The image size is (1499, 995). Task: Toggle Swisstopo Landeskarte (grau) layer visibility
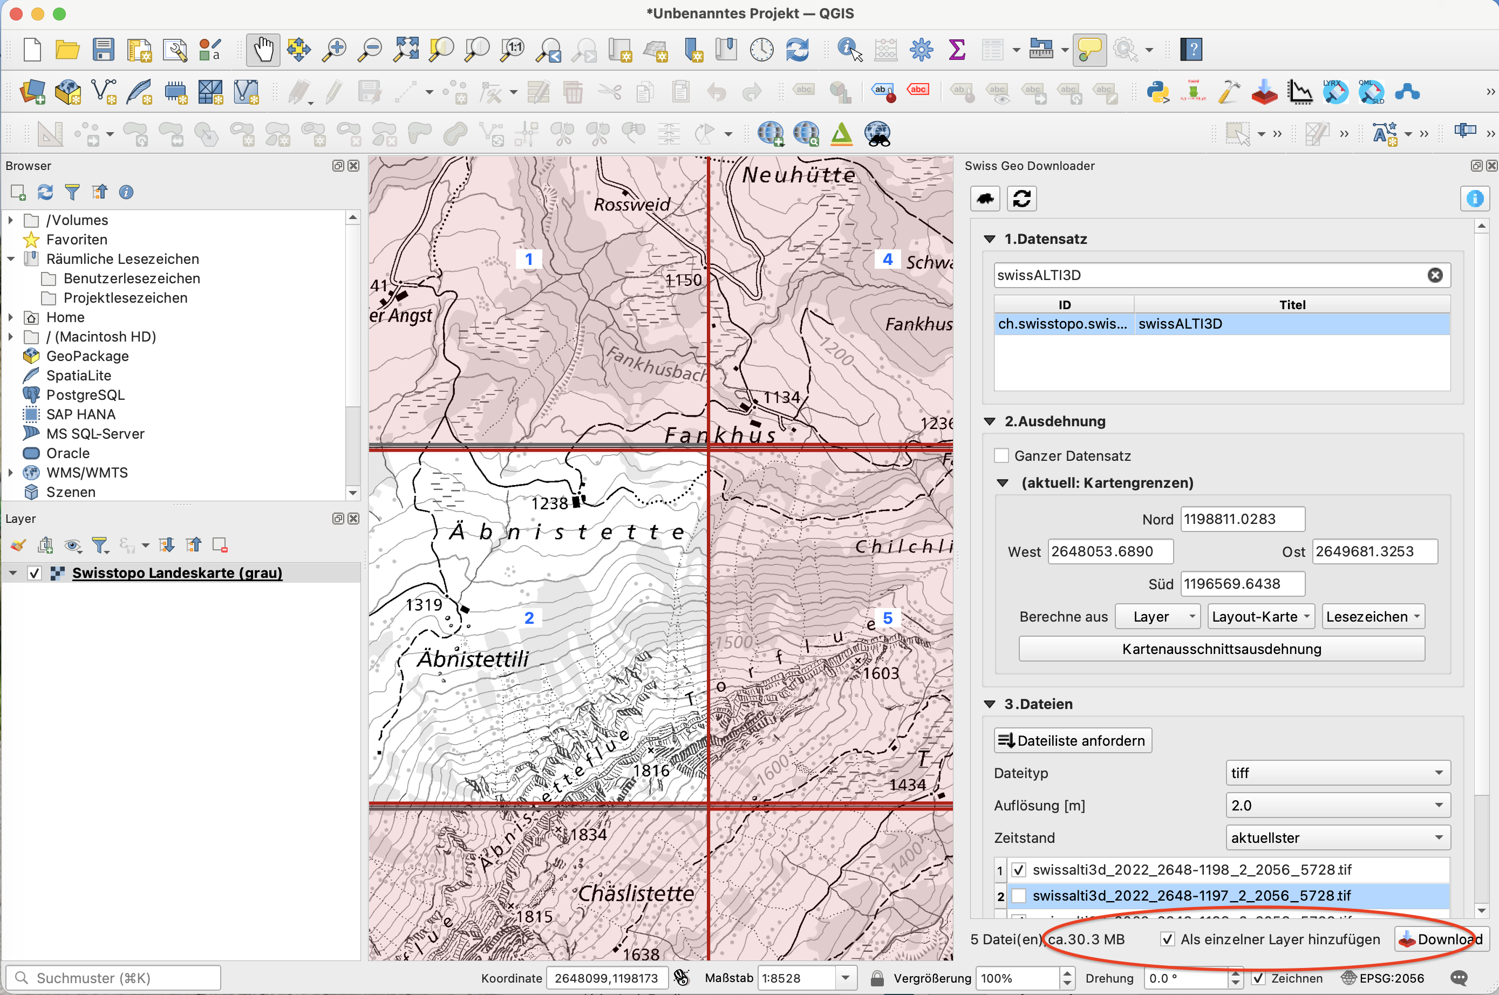(35, 573)
